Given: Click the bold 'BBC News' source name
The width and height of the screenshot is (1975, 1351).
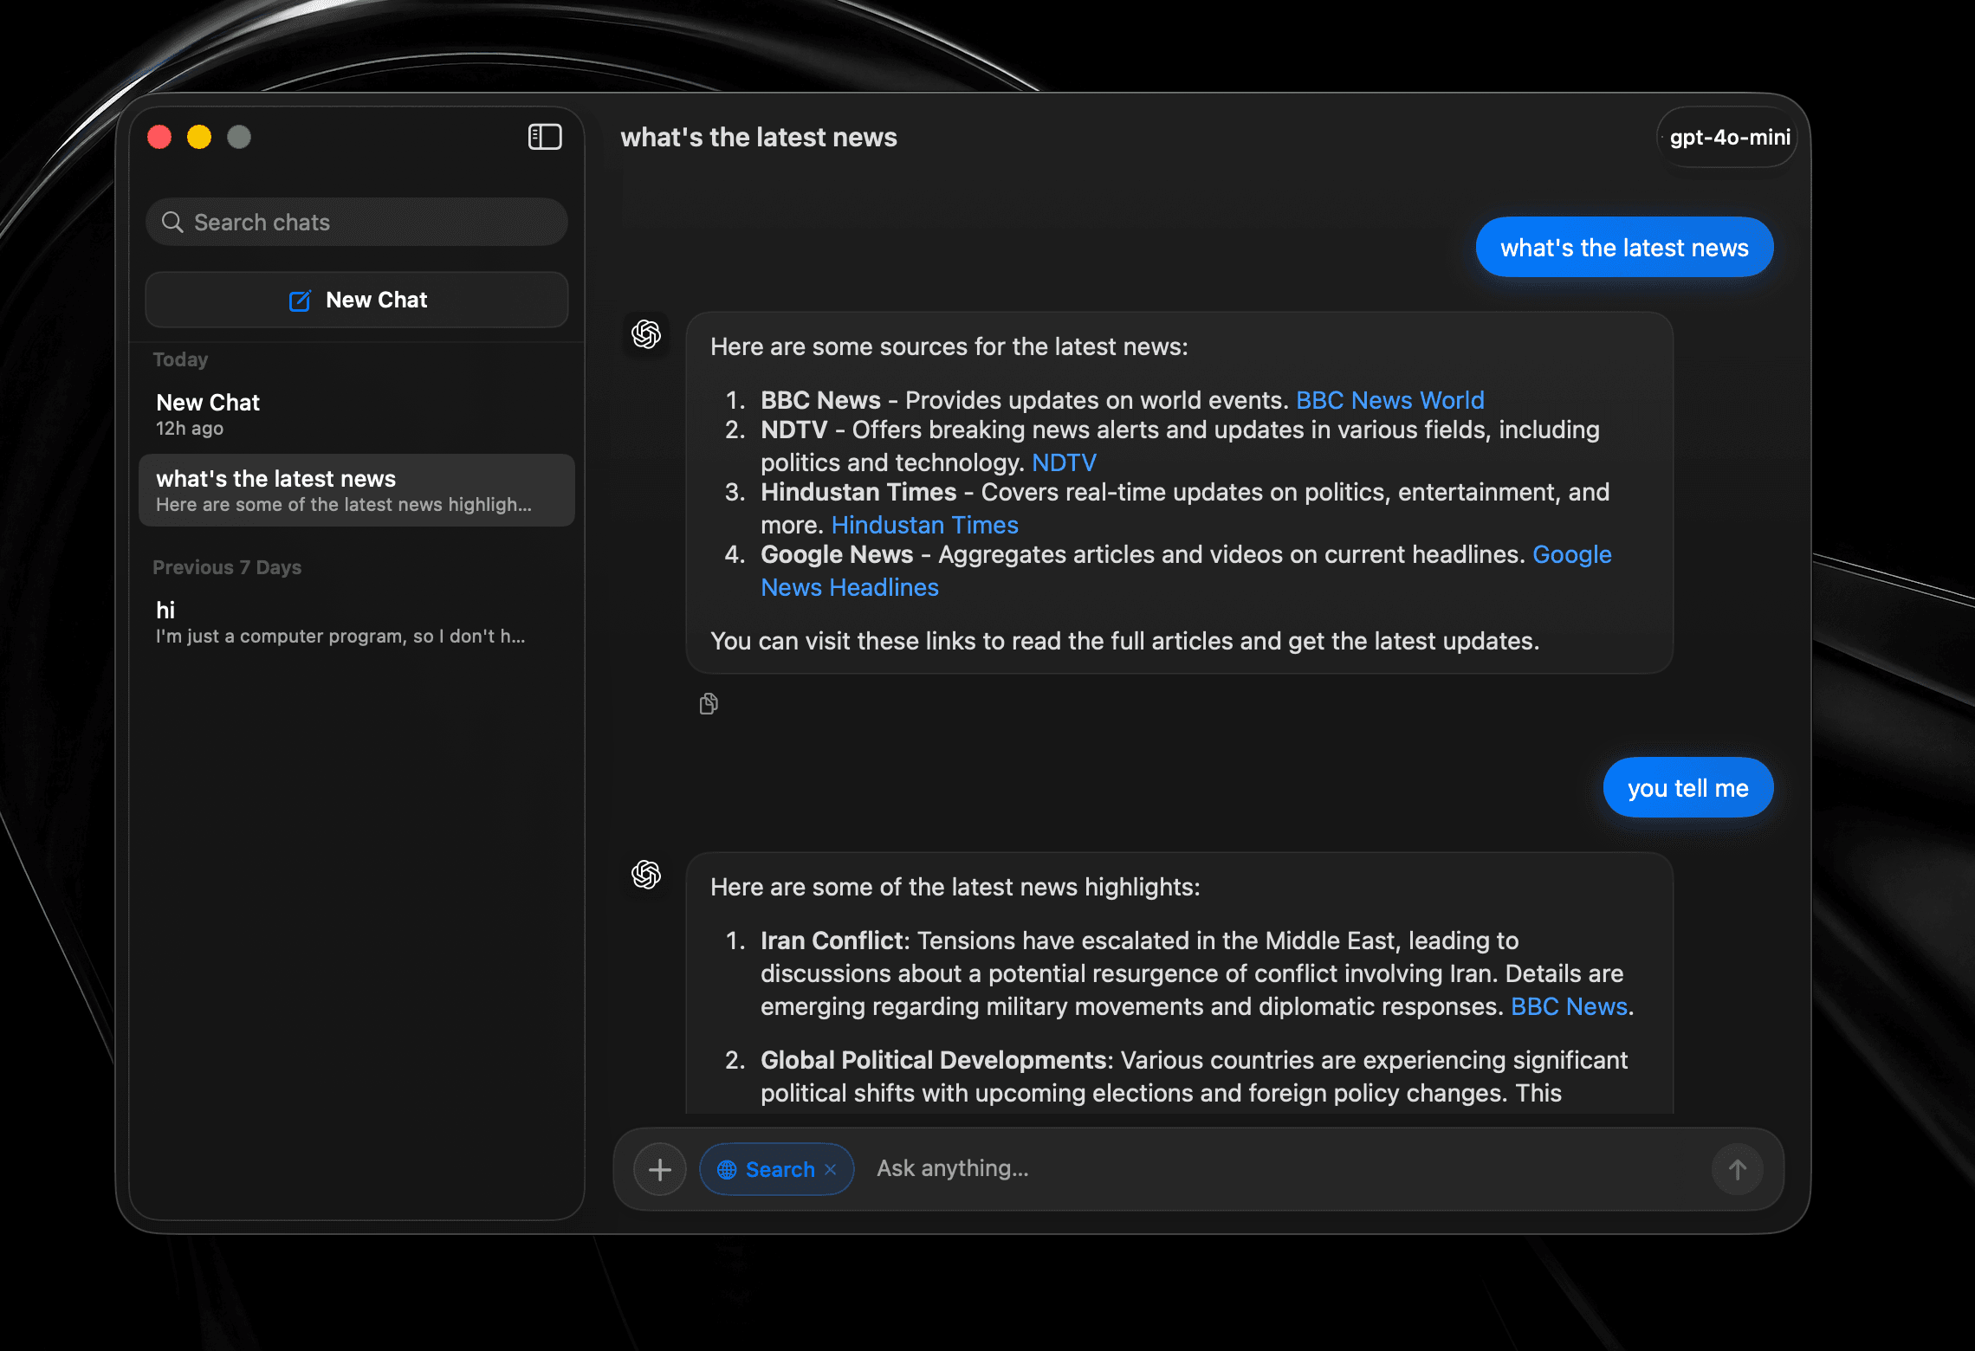Looking at the screenshot, I should pyautogui.click(x=820, y=400).
